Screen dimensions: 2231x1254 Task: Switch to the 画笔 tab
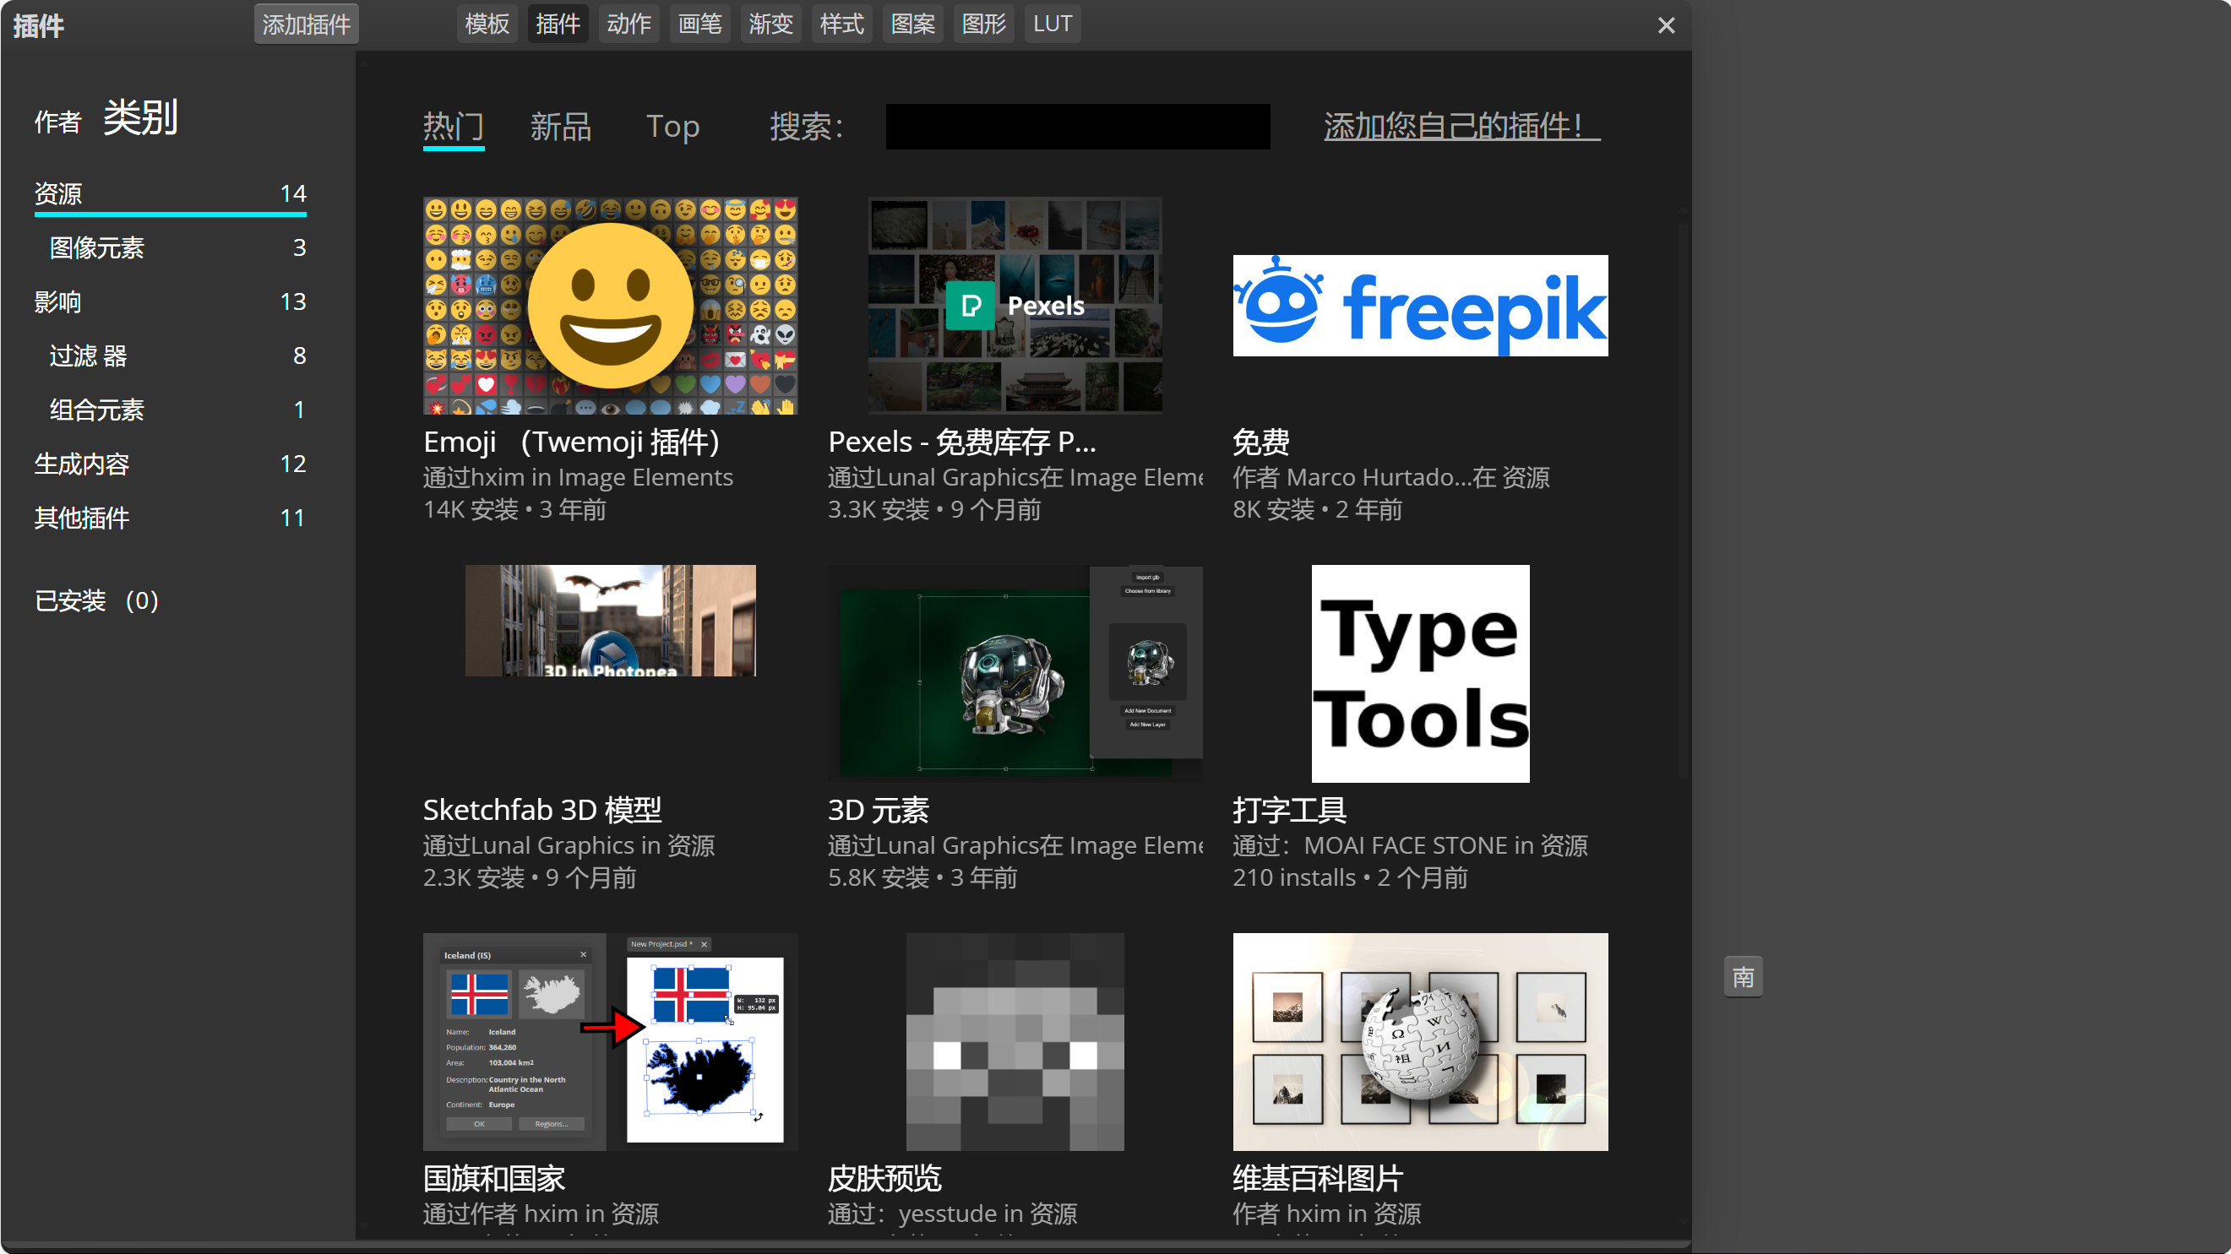[699, 24]
